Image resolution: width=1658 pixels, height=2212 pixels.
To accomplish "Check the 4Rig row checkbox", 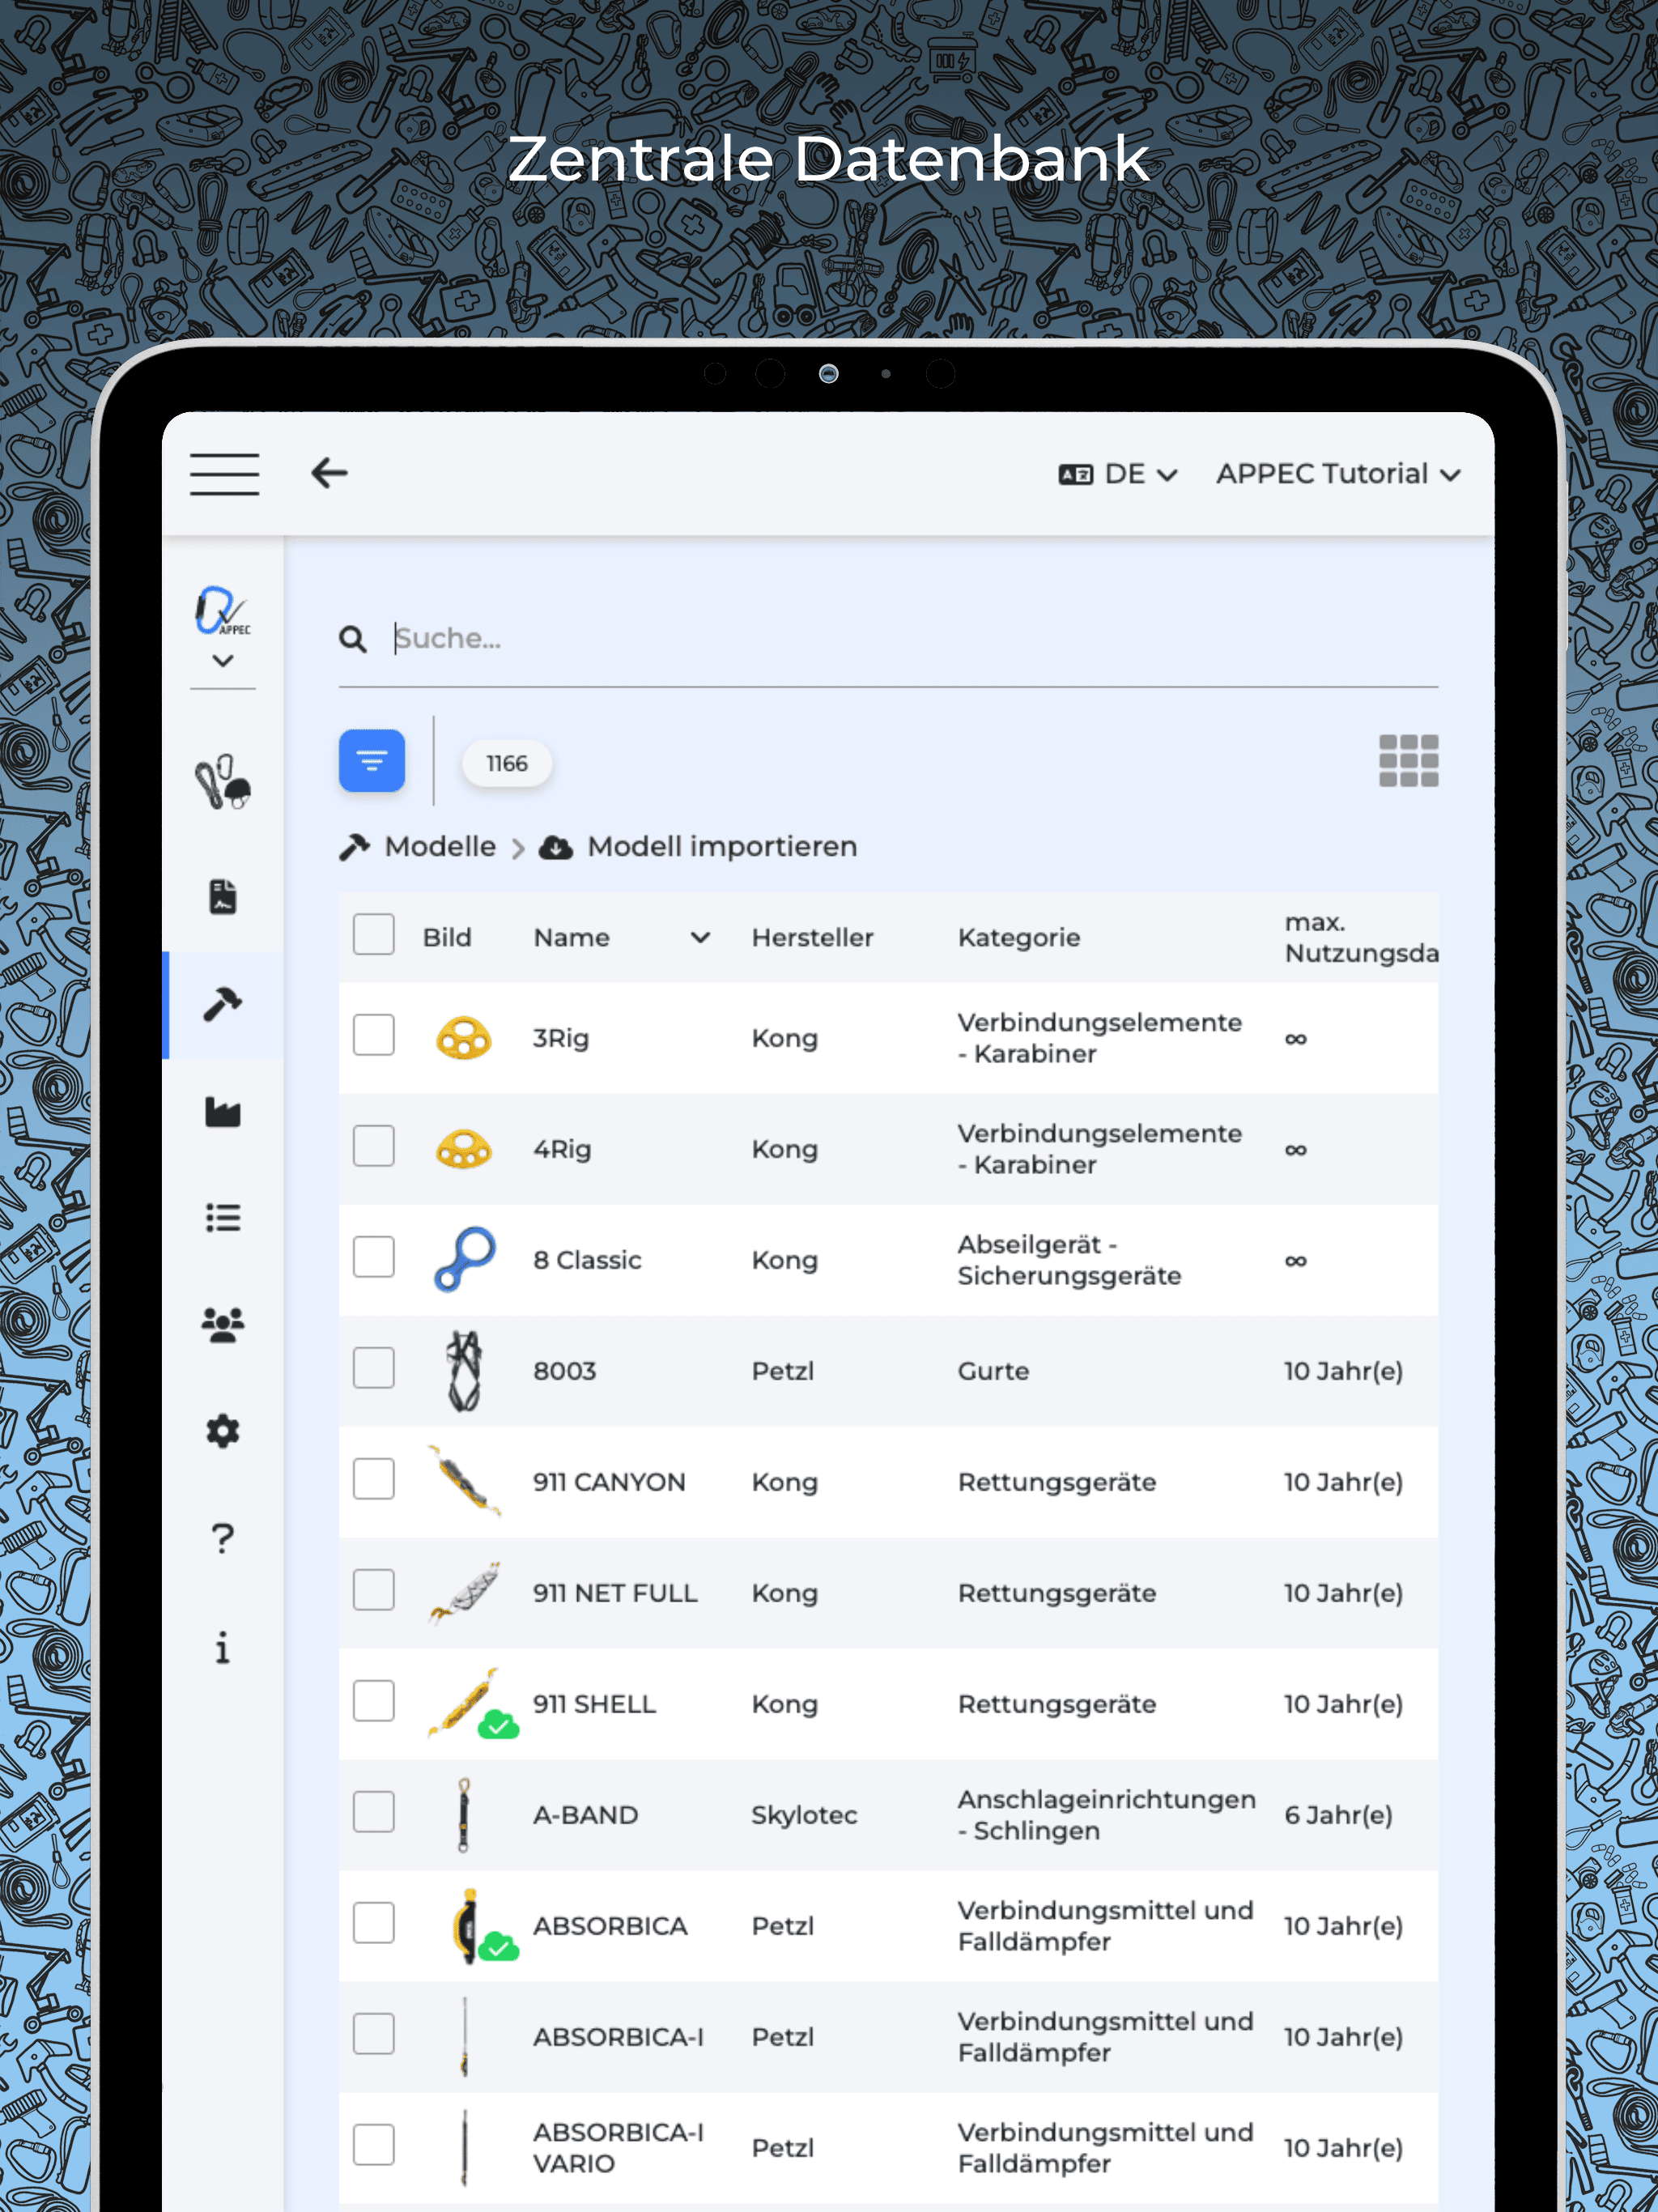I will [374, 1146].
